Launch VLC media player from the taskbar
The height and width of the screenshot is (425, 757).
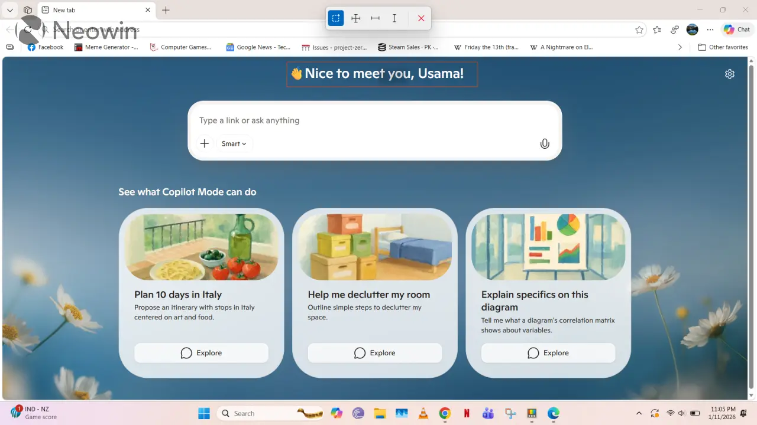click(x=423, y=413)
